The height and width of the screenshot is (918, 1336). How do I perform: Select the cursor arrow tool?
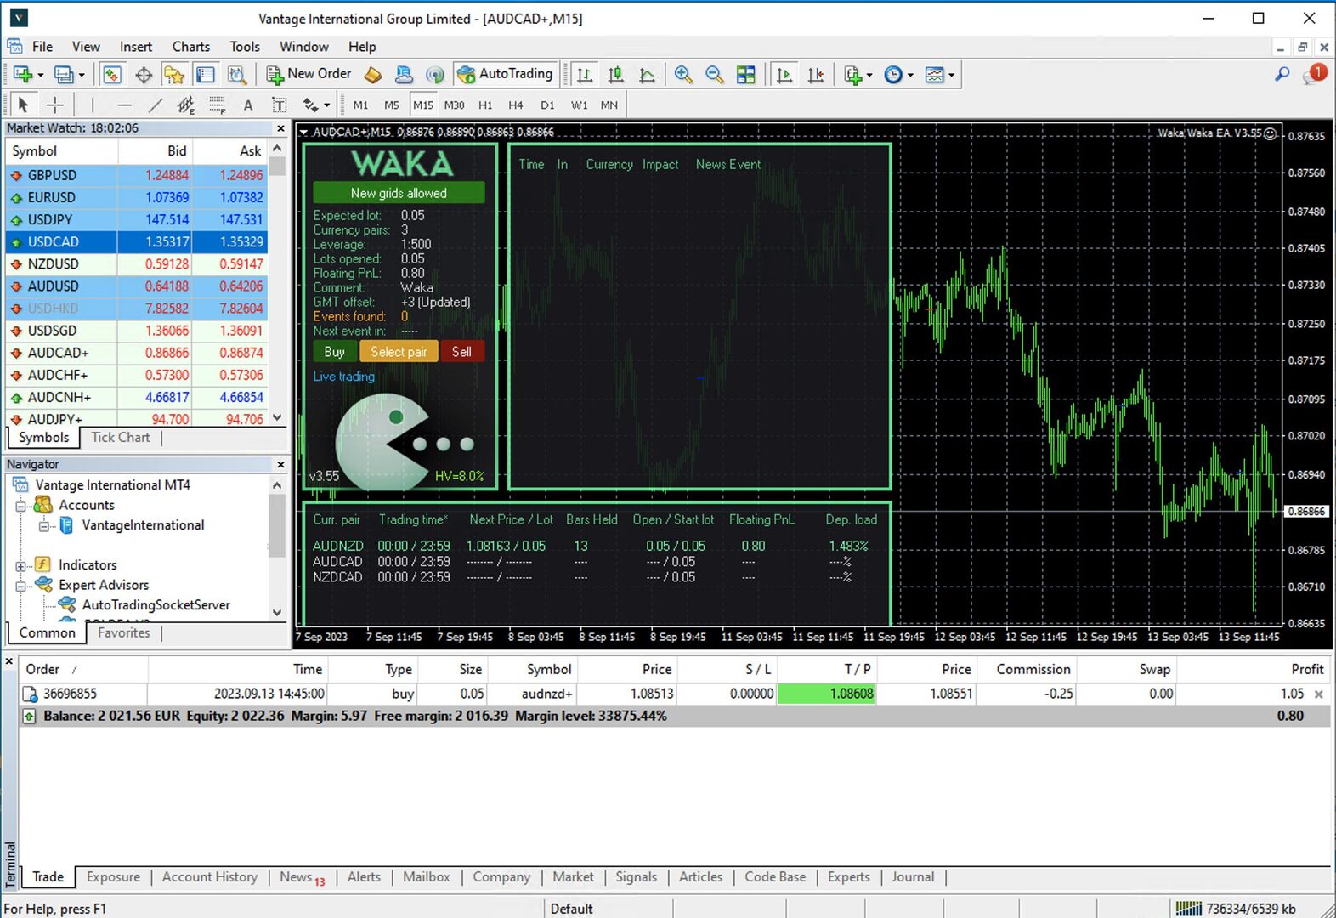pos(23,105)
